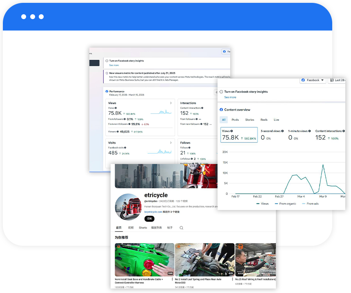
Task: Click the Hunan Boyiyuan channel description text
Action: (x=181, y=207)
